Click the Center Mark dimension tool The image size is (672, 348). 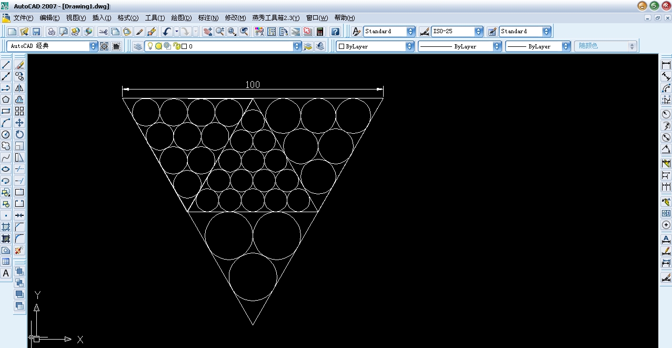[666, 225]
